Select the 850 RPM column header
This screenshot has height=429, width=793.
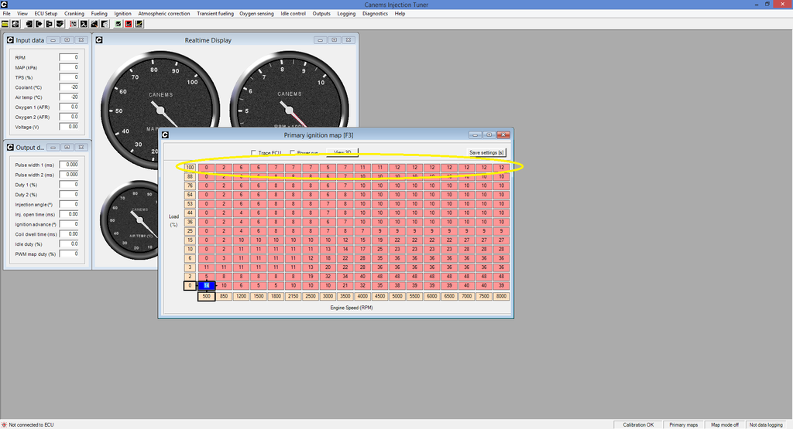click(x=224, y=296)
